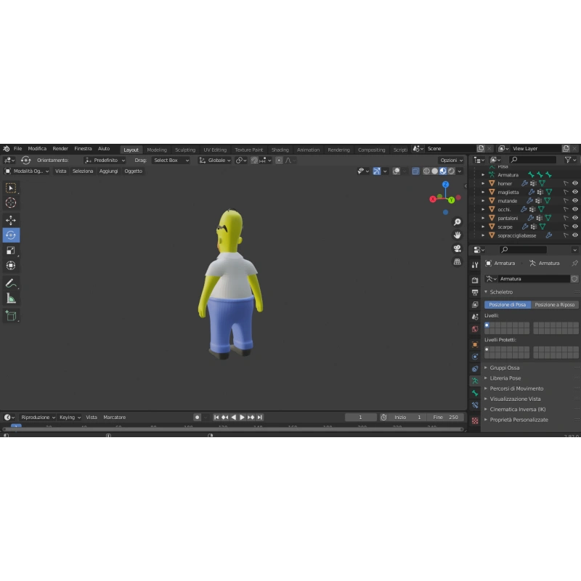Open the Globale orientation dropdown
This screenshot has width=581, height=581.
[215, 161]
